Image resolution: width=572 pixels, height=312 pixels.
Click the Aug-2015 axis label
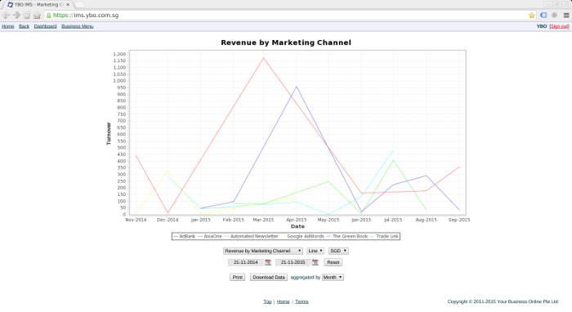pos(426,220)
